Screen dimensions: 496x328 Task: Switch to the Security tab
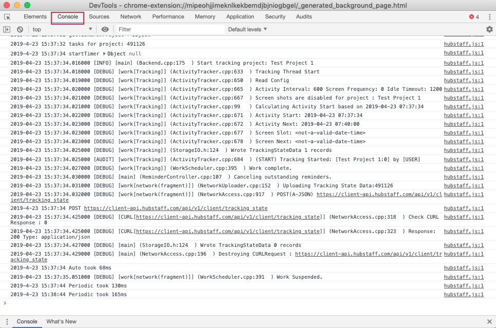click(x=275, y=17)
